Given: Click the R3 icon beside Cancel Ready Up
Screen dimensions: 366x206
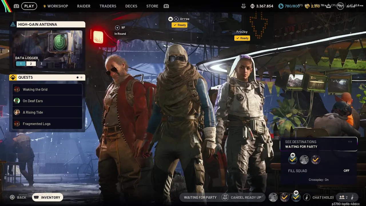Looking at the screenshot, I should click(x=225, y=197).
